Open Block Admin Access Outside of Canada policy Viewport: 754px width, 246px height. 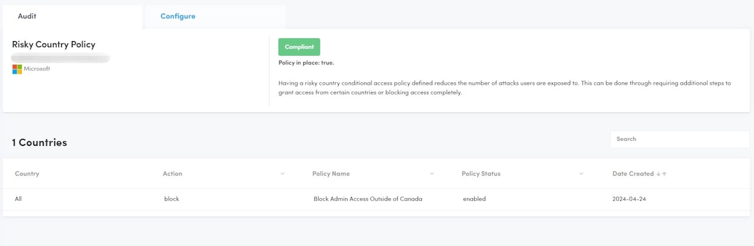tap(368, 200)
